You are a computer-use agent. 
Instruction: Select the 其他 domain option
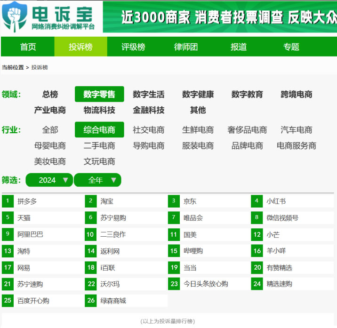198,110
